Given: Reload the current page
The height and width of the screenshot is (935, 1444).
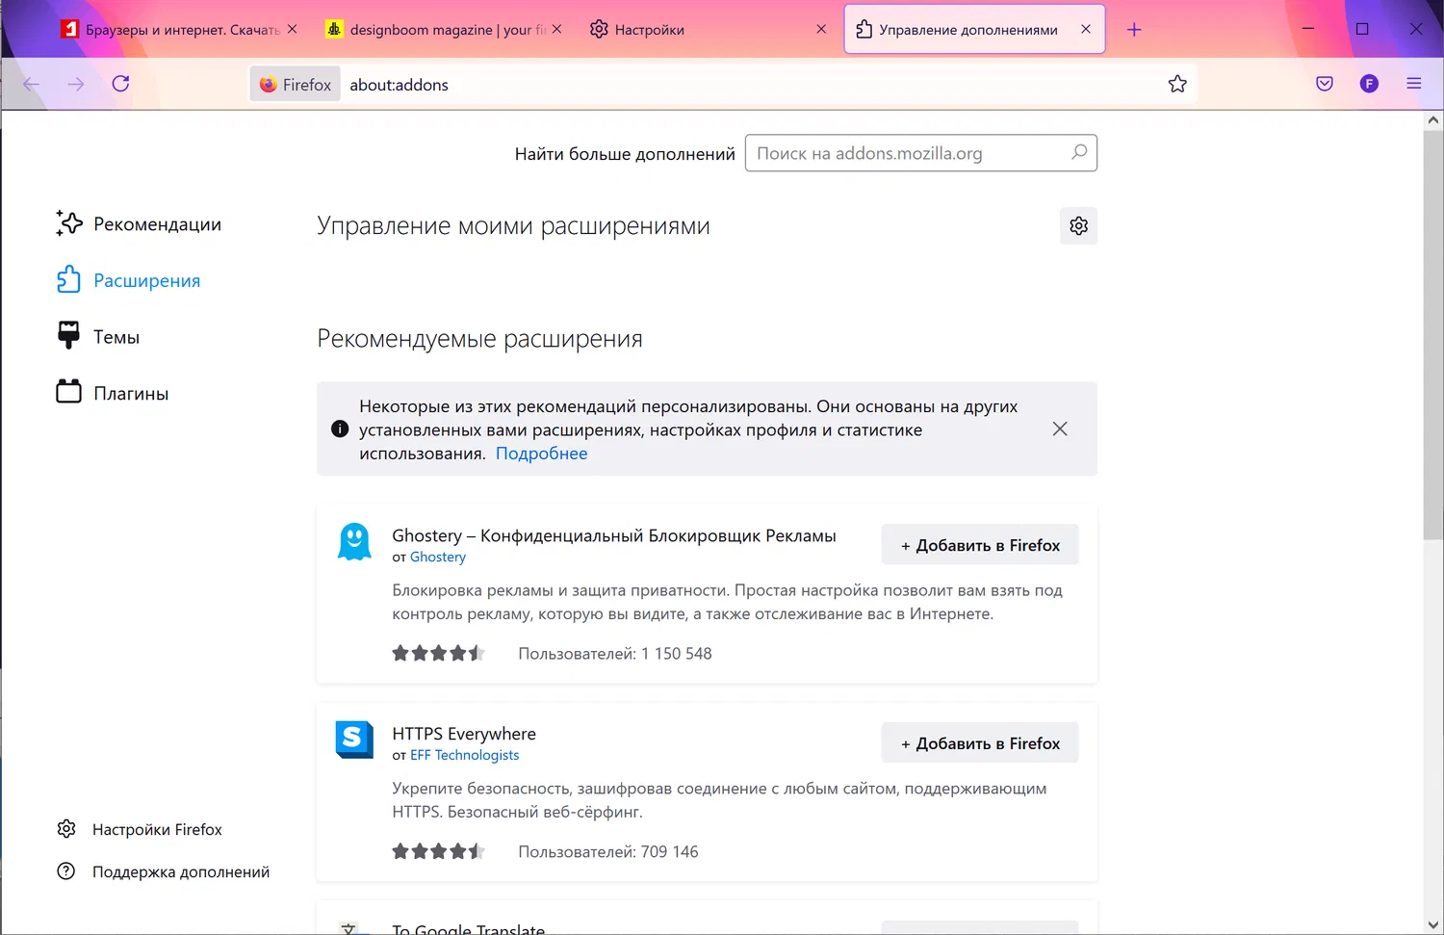Looking at the screenshot, I should click(x=120, y=84).
